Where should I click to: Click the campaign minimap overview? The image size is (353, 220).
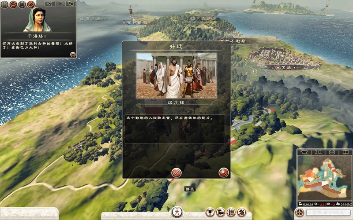tap(325, 178)
